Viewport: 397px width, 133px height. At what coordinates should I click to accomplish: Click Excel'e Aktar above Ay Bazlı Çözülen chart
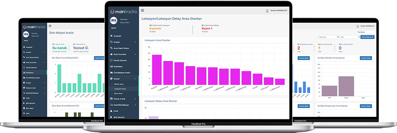click(366, 58)
